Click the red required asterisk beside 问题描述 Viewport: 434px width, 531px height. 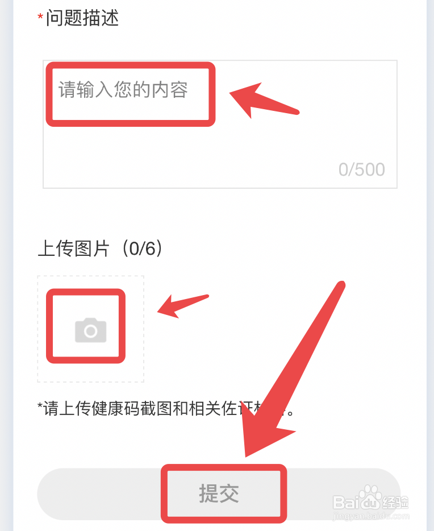(x=40, y=18)
